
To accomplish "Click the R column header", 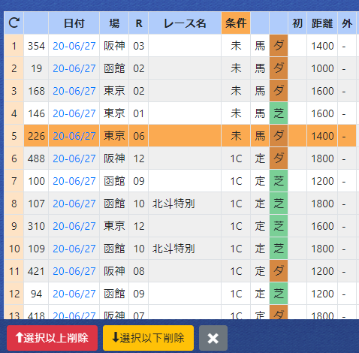I will [139, 23].
